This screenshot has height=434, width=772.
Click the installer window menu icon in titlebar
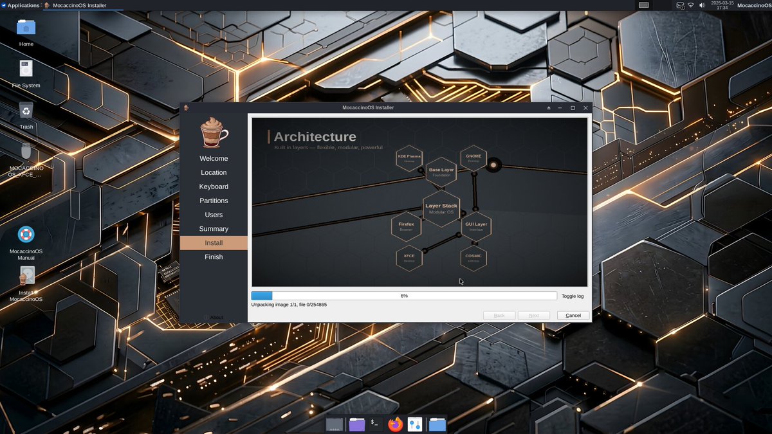pyautogui.click(x=185, y=107)
